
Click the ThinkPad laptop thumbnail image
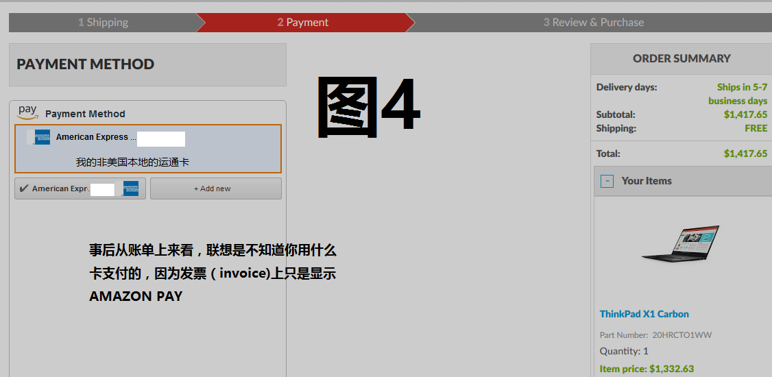click(x=680, y=244)
